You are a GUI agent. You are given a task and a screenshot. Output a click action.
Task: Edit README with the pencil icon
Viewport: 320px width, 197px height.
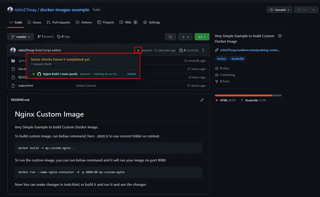point(202,100)
